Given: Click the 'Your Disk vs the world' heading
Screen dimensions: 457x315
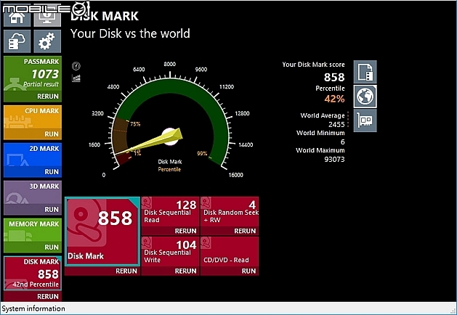Looking at the screenshot, I should (x=130, y=33).
